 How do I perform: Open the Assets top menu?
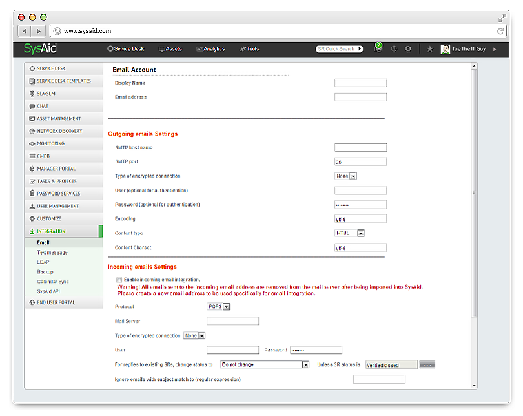coord(170,48)
